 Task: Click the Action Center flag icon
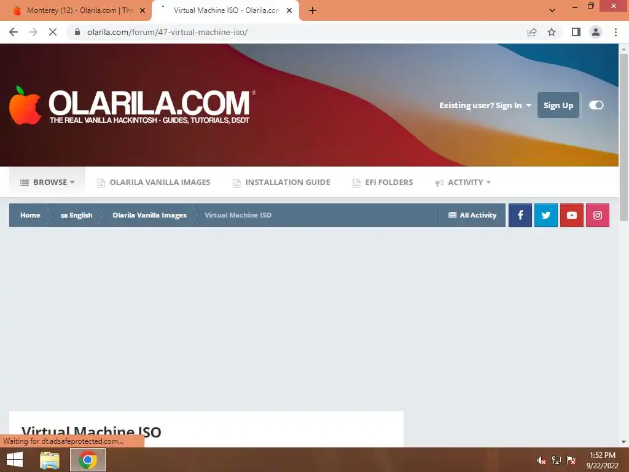[571, 460]
